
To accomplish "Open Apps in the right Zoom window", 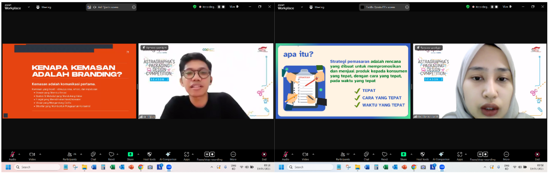I will [x=460, y=155].
